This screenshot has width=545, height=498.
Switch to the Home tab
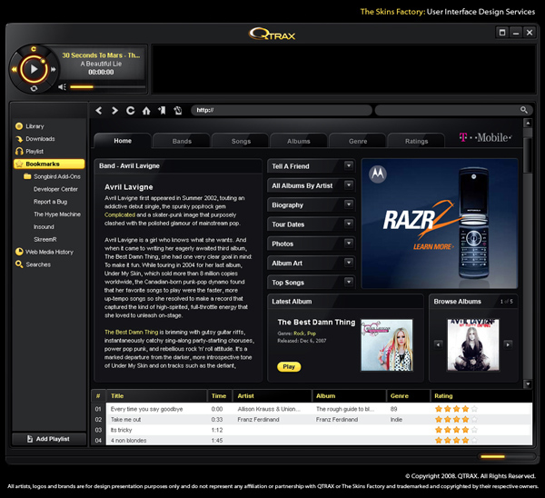click(x=123, y=141)
